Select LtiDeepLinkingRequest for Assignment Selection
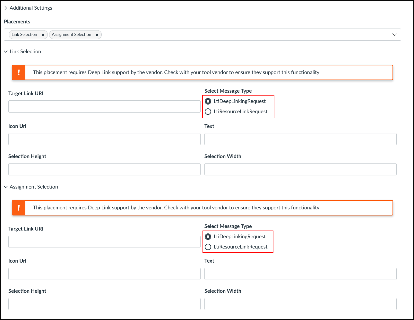Image resolution: width=414 pixels, height=320 pixels. point(208,236)
